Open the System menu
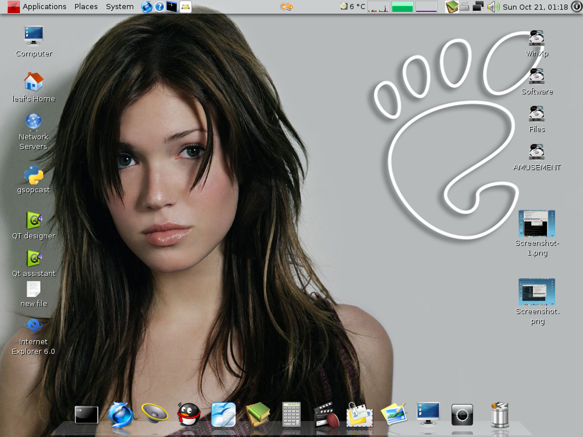 point(120,7)
